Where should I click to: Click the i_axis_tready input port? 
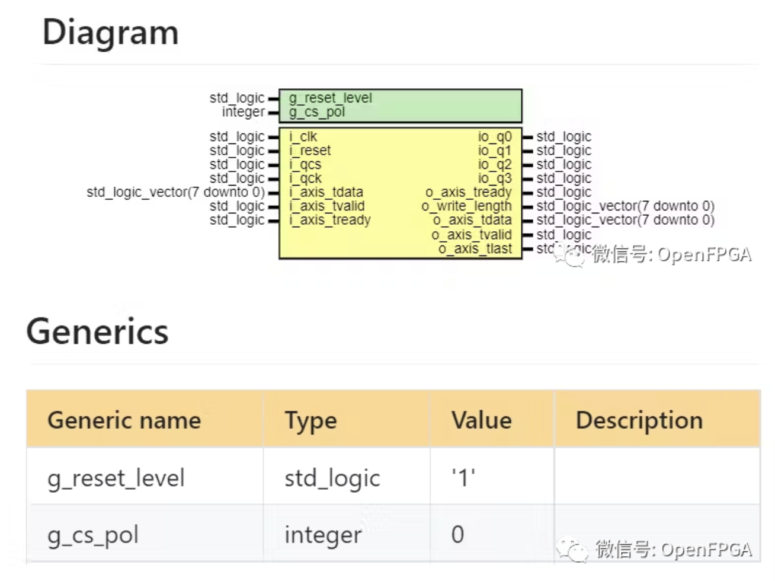[330, 220]
